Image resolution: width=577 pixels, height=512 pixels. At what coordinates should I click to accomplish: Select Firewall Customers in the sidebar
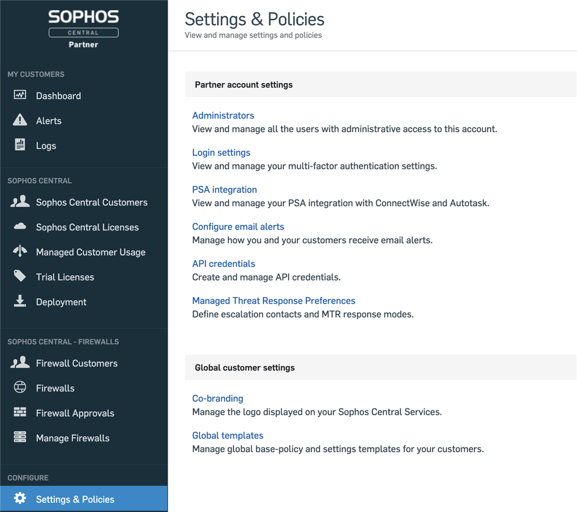coord(76,363)
